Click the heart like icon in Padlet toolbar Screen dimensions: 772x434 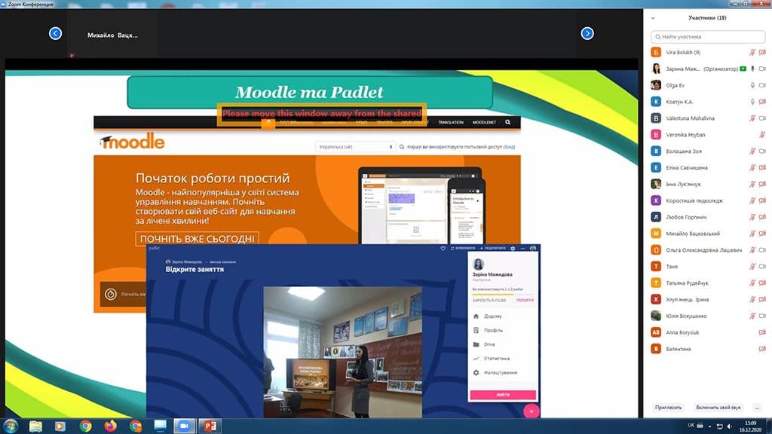coord(443,249)
